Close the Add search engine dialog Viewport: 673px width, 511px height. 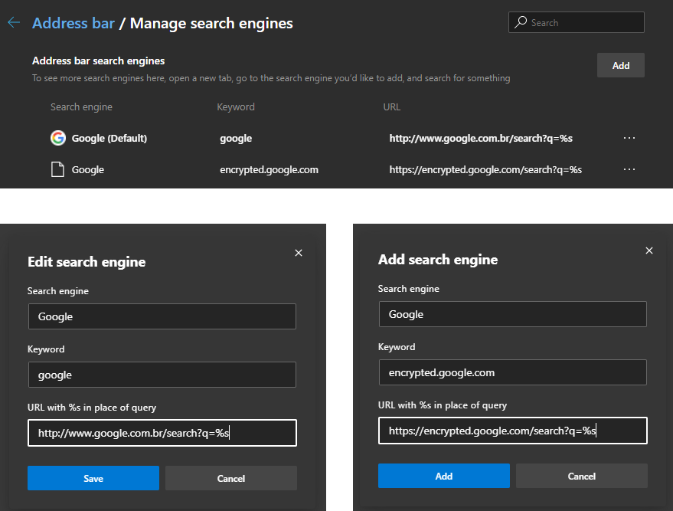[x=649, y=251]
